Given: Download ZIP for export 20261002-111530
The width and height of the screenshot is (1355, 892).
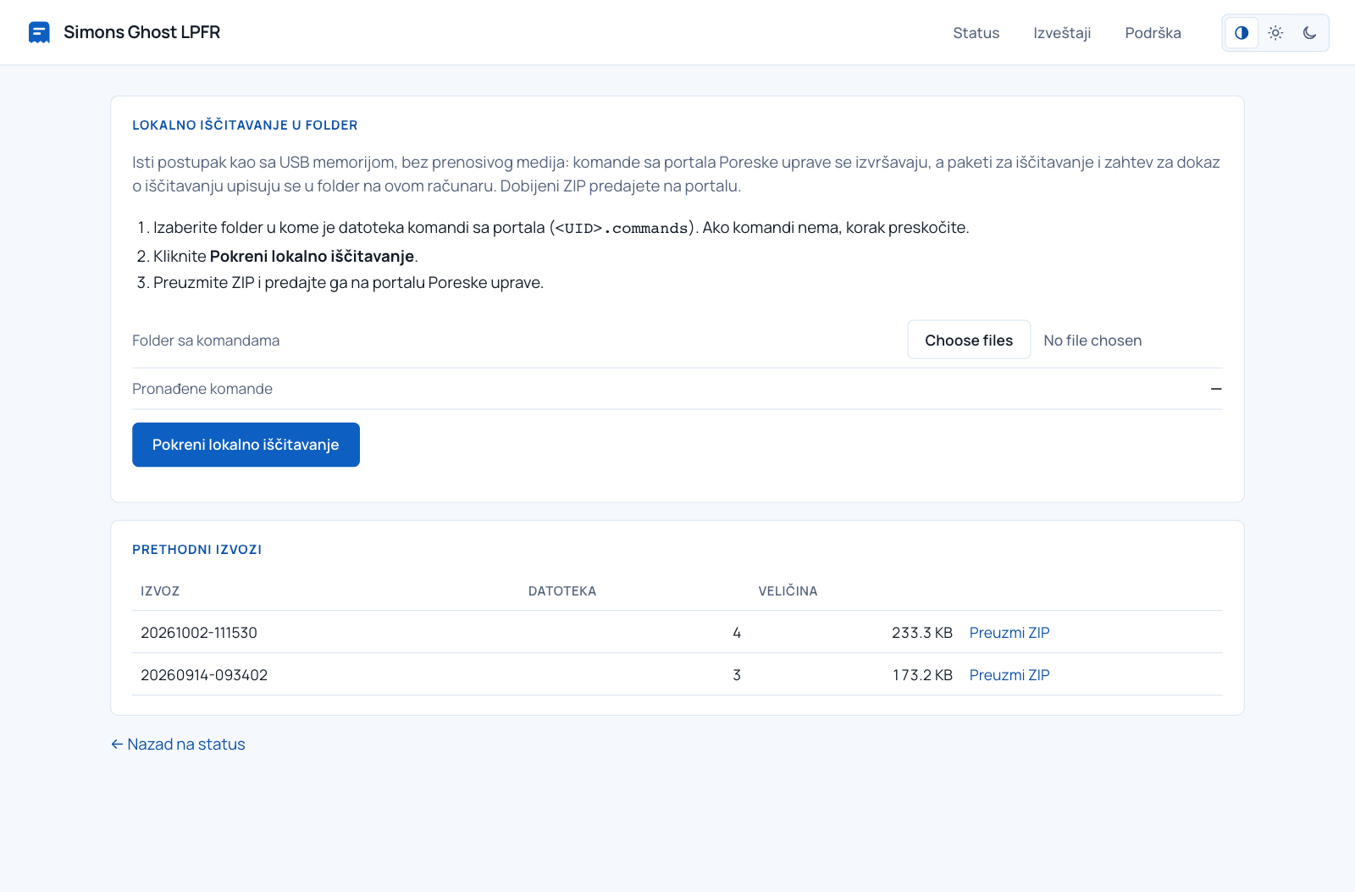Looking at the screenshot, I should tap(1009, 633).
